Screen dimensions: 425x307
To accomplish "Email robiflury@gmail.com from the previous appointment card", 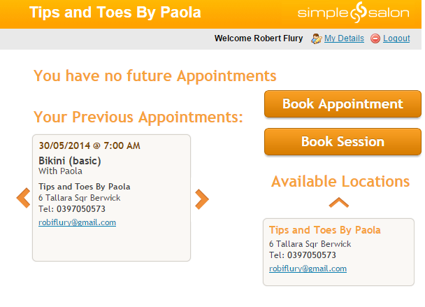I will (x=77, y=222).
